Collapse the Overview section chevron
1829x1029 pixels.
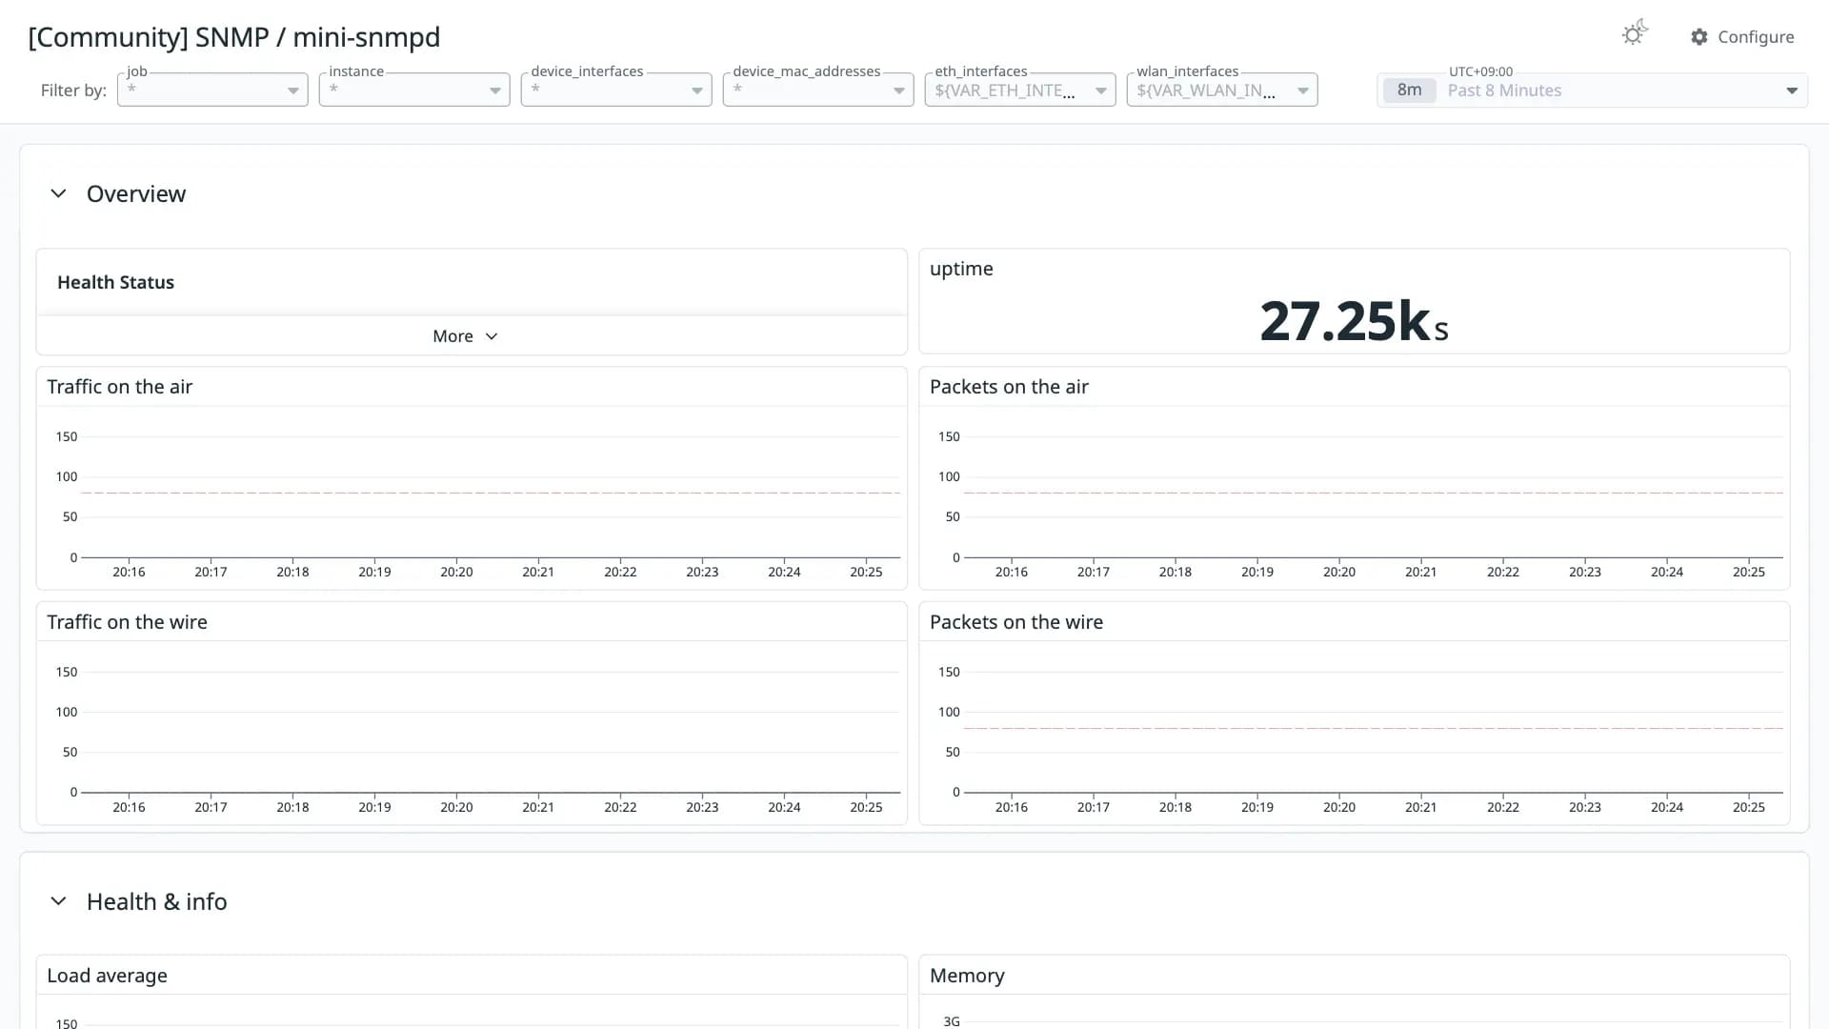(58, 193)
